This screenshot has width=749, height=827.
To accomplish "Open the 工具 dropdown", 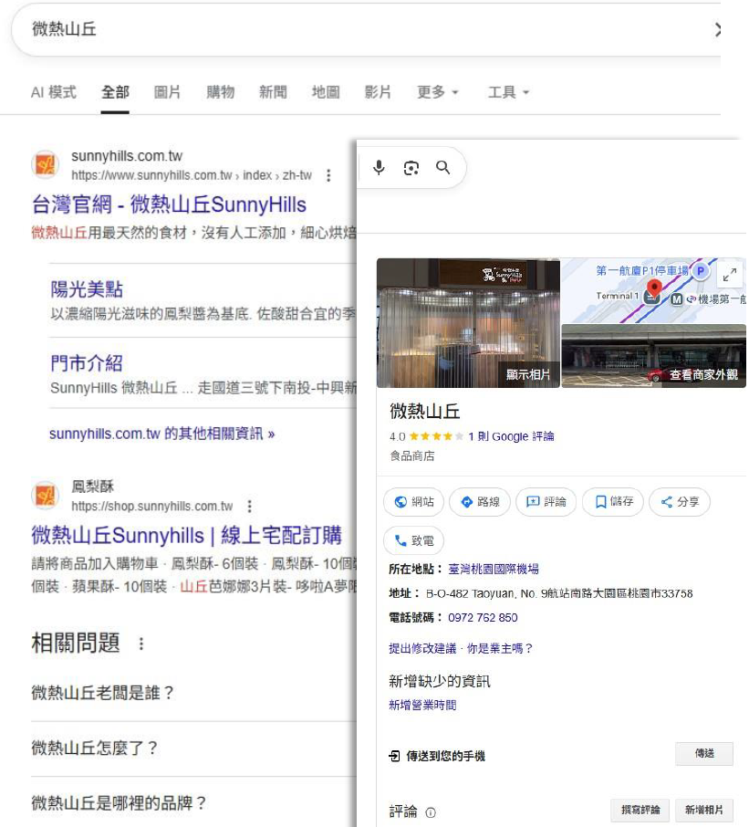I will pyautogui.click(x=508, y=92).
